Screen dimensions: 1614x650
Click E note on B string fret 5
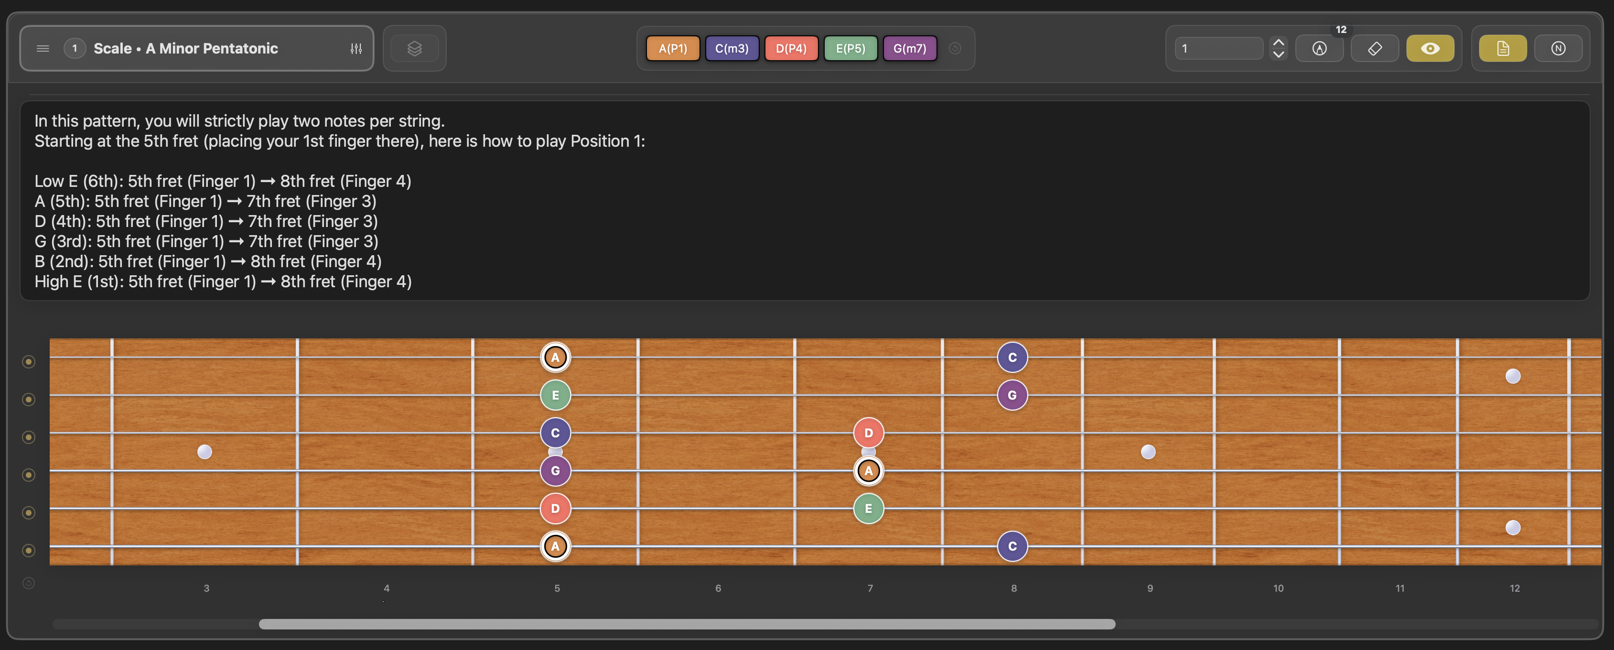click(x=555, y=395)
